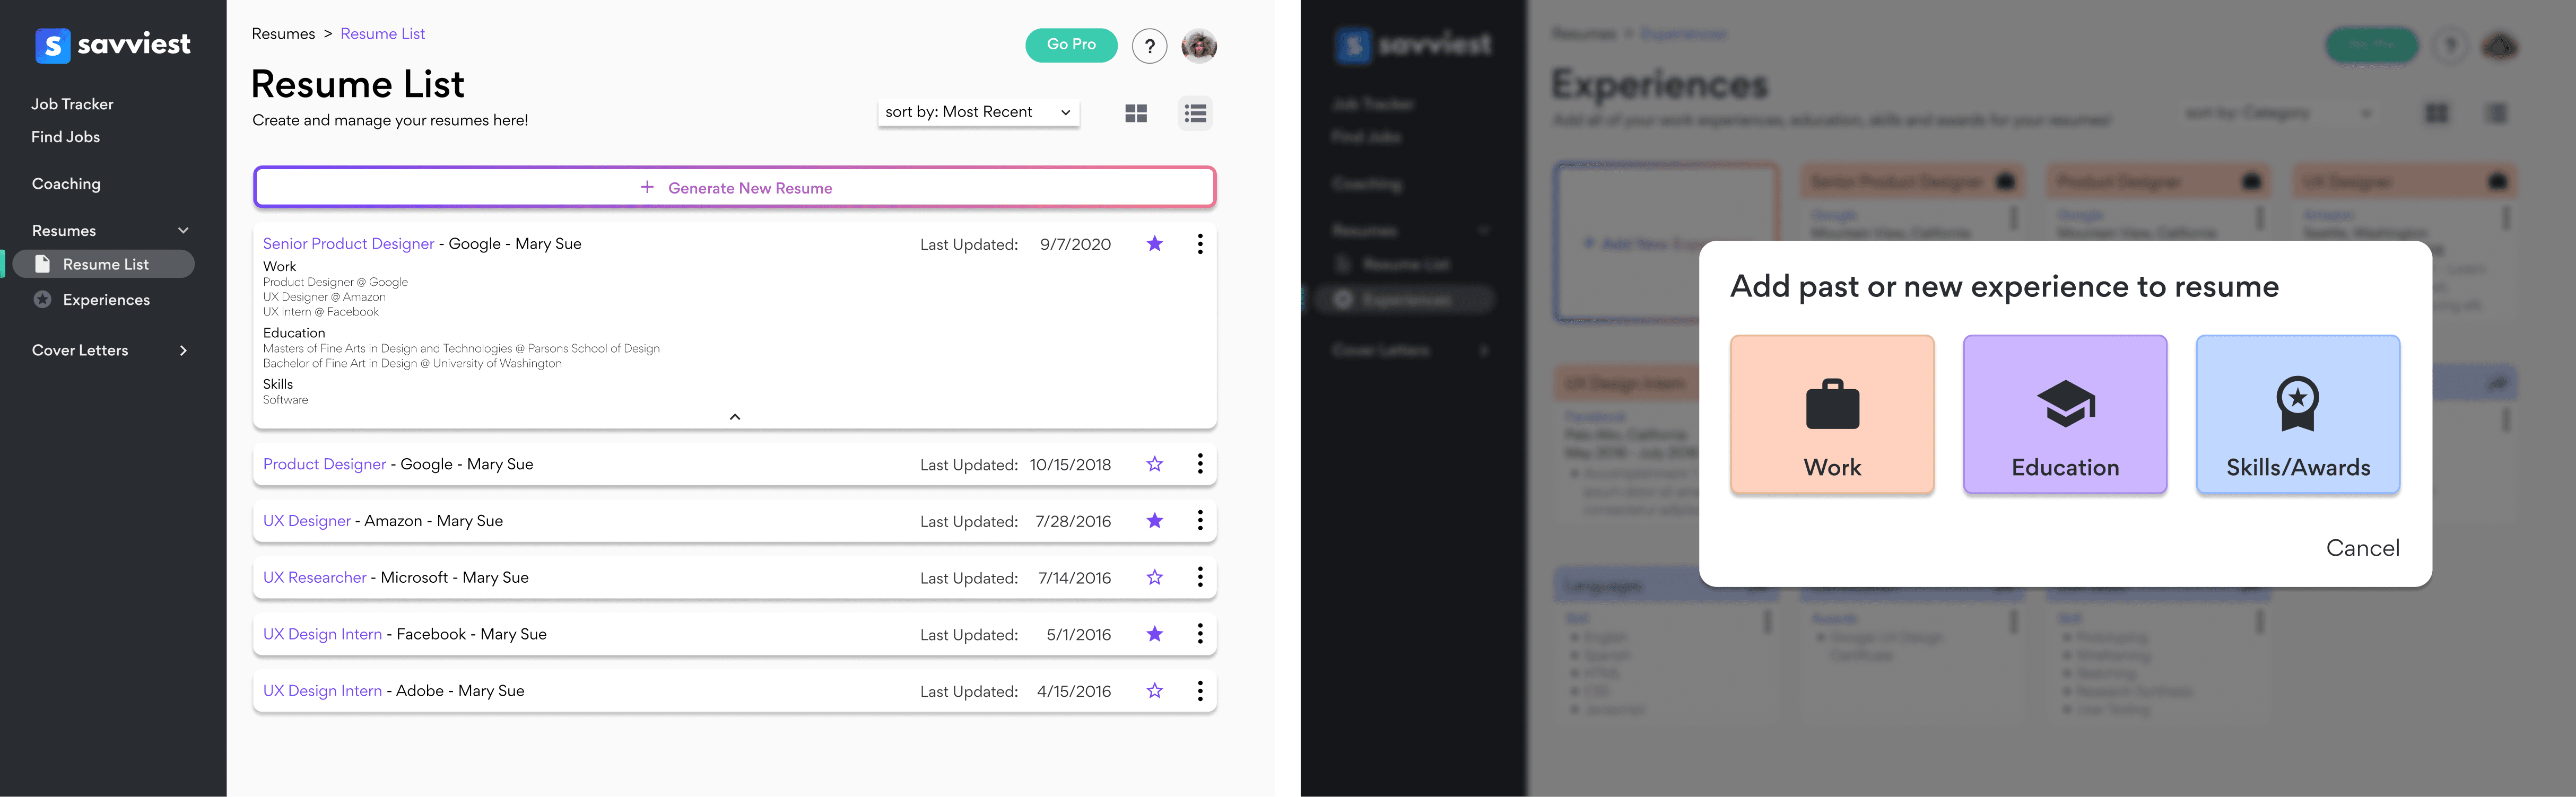Image resolution: width=2576 pixels, height=797 pixels.
Task: Unstar the Senior Product Designer resume
Action: [x=1154, y=244]
